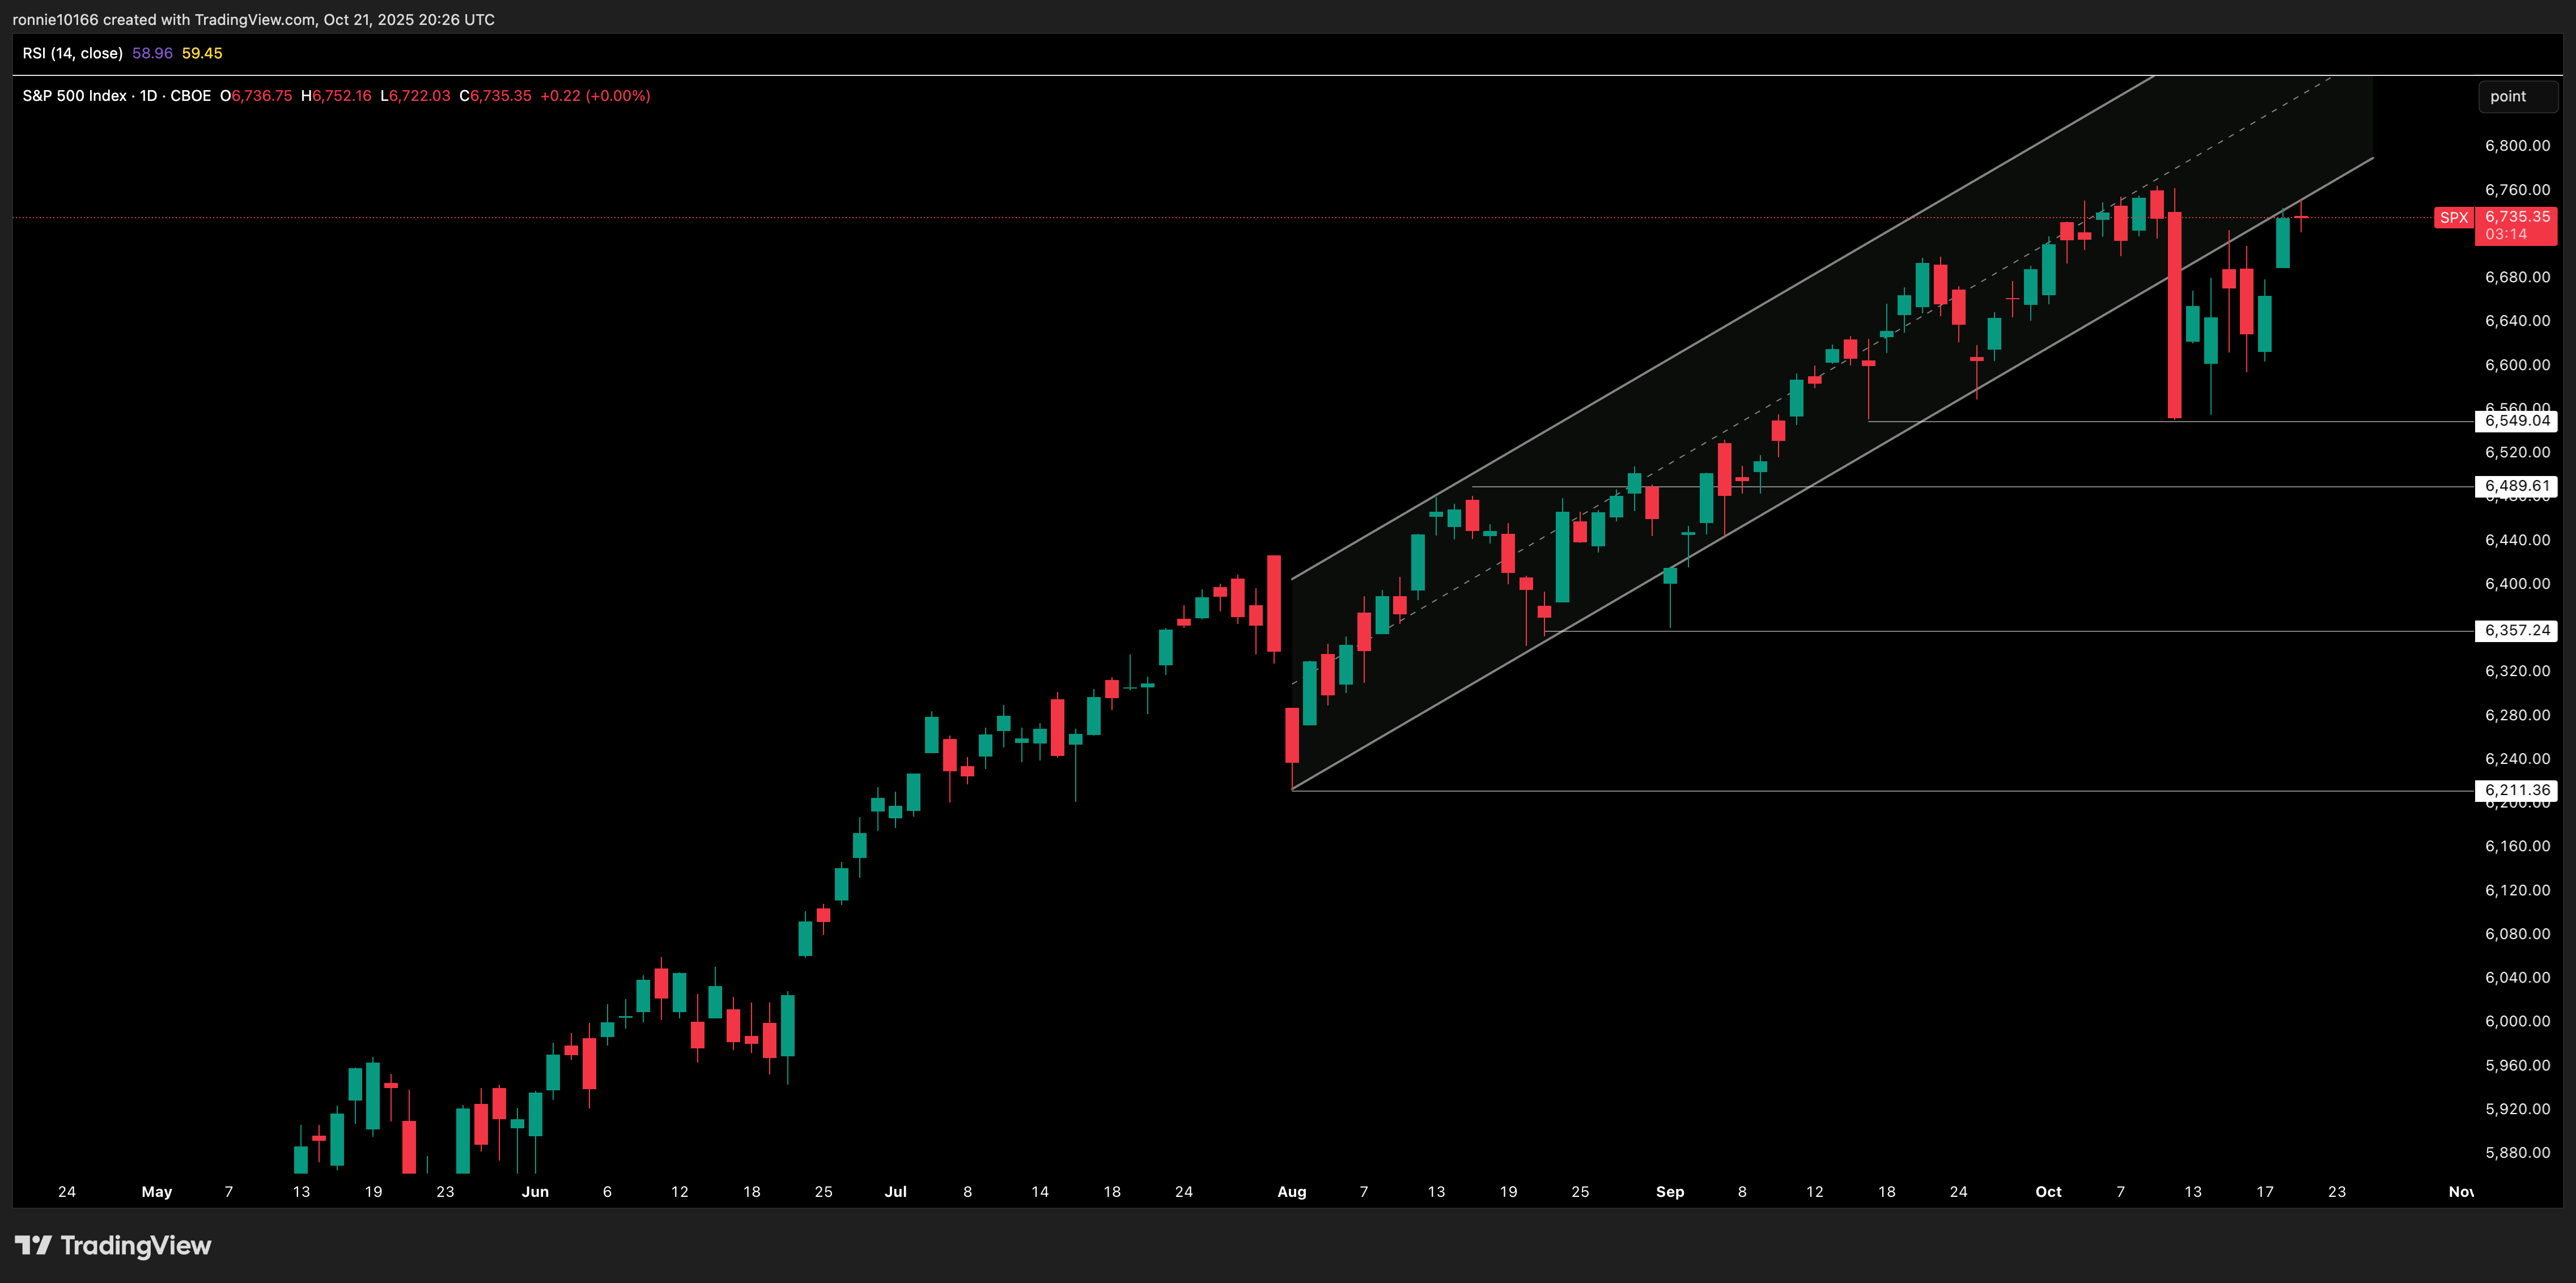The height and width of the screenshot is (1283, 2576).
Task: Click the 'Jun' label on time axis
Action: [x=535, y=1192]
